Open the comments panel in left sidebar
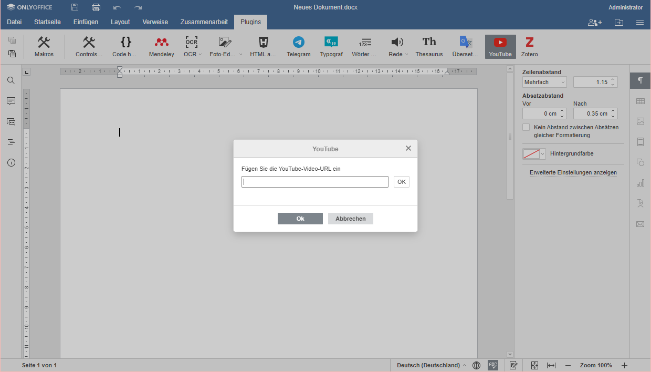 10,101
